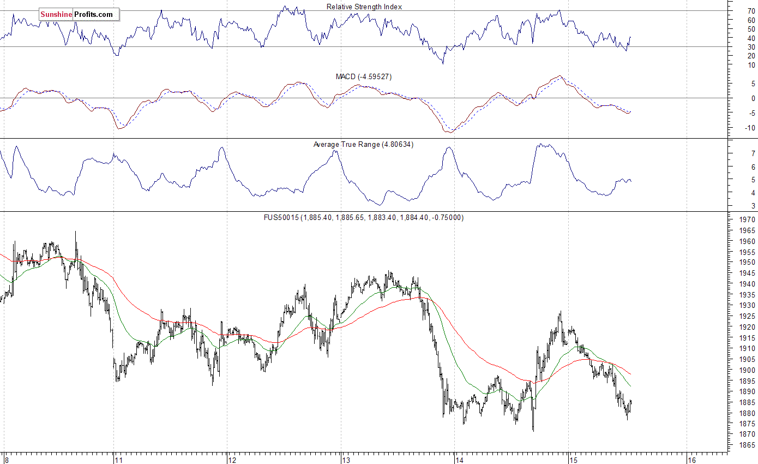Click date label 14 on time axis
The width and height of the screenshot is (758, 464).
pyautogui.click(x=461, y=460)
